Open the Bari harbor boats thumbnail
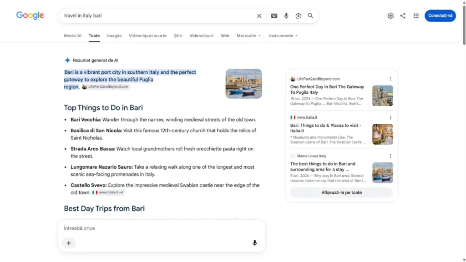 244,84
